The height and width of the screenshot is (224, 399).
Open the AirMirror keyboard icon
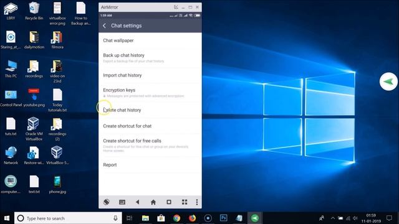point(122,202)
